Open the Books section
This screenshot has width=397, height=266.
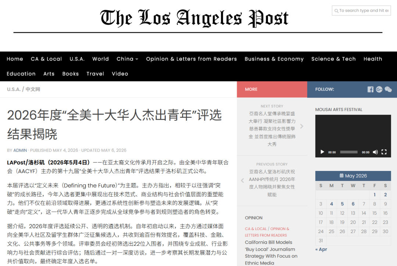(x=70, y=74)
